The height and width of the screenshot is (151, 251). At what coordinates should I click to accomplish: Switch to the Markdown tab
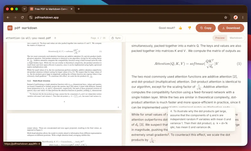coord(236,38)
